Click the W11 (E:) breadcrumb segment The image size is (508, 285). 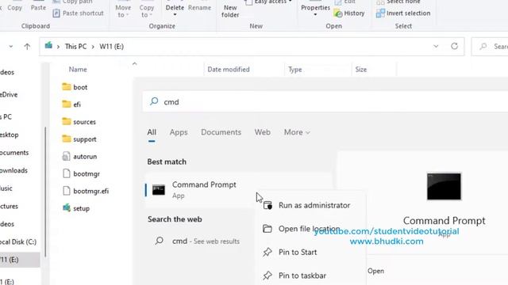point(111,47)
